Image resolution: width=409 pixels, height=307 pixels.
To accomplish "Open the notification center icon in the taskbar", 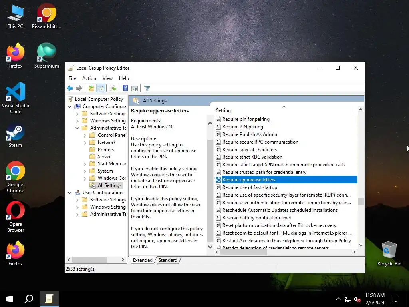I will tap(396, 299).
